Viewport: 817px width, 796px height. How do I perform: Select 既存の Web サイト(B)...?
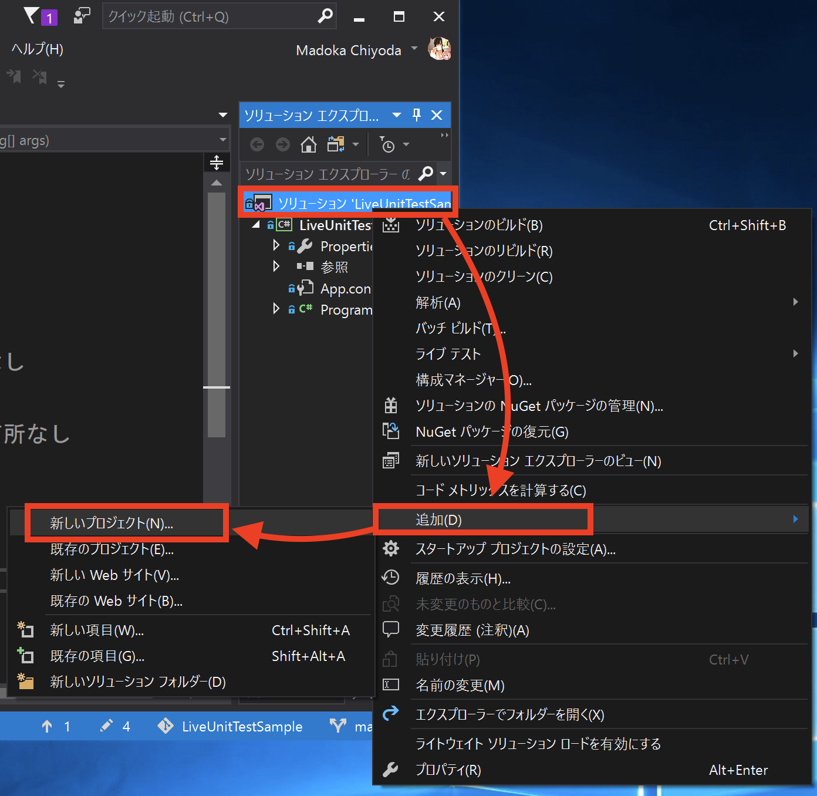(x=191, y=601)
